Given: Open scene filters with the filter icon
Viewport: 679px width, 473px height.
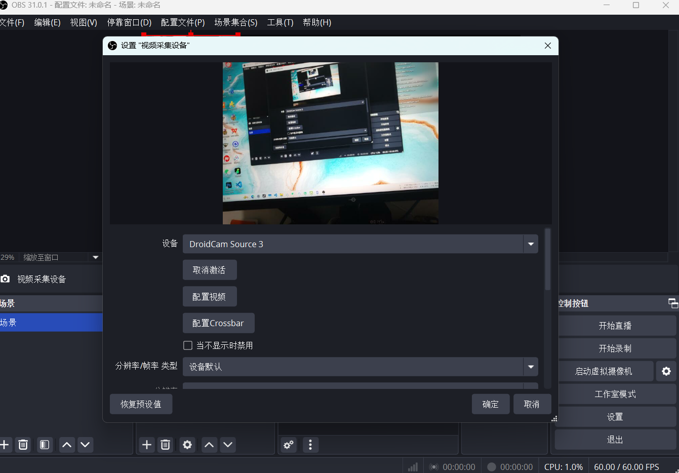Looking at the screenshot, I should click(x=44, y=445).
